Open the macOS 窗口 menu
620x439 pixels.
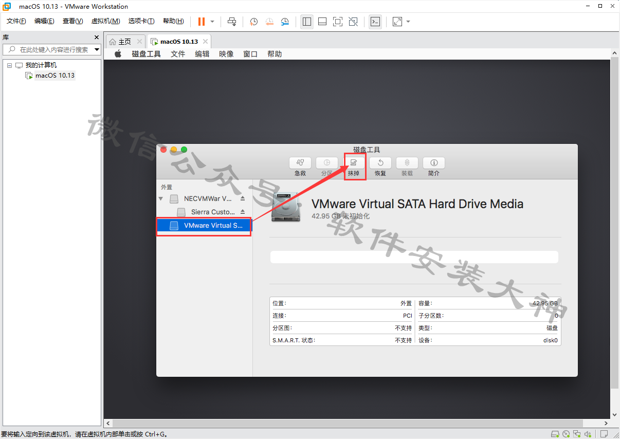pyautogui.click(x=250, y=54)
